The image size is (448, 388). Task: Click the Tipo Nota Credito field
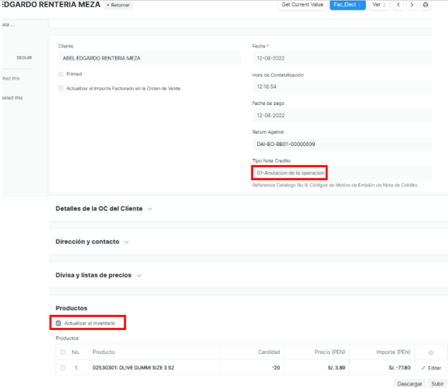tap(341, 173)
